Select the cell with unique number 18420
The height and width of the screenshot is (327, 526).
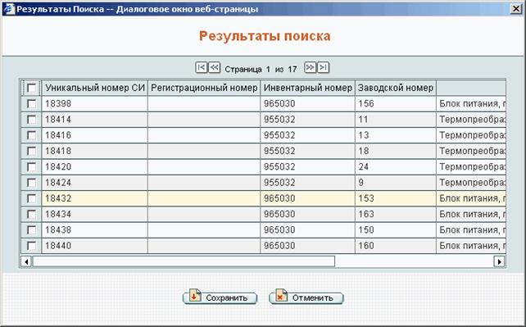[x=94, y=166]
